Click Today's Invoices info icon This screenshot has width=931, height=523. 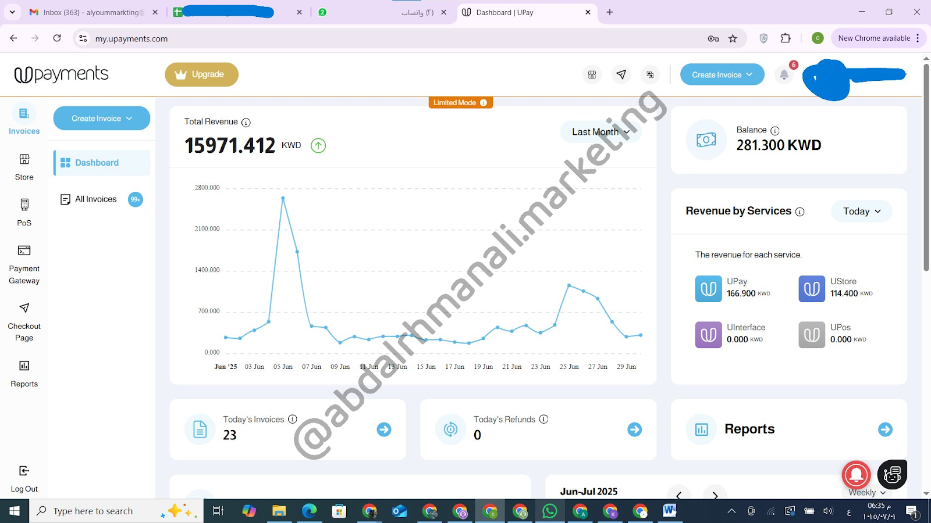293,419
